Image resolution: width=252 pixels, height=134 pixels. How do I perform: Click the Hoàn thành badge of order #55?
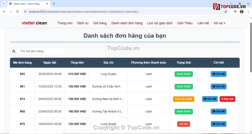tap(184, 74)
